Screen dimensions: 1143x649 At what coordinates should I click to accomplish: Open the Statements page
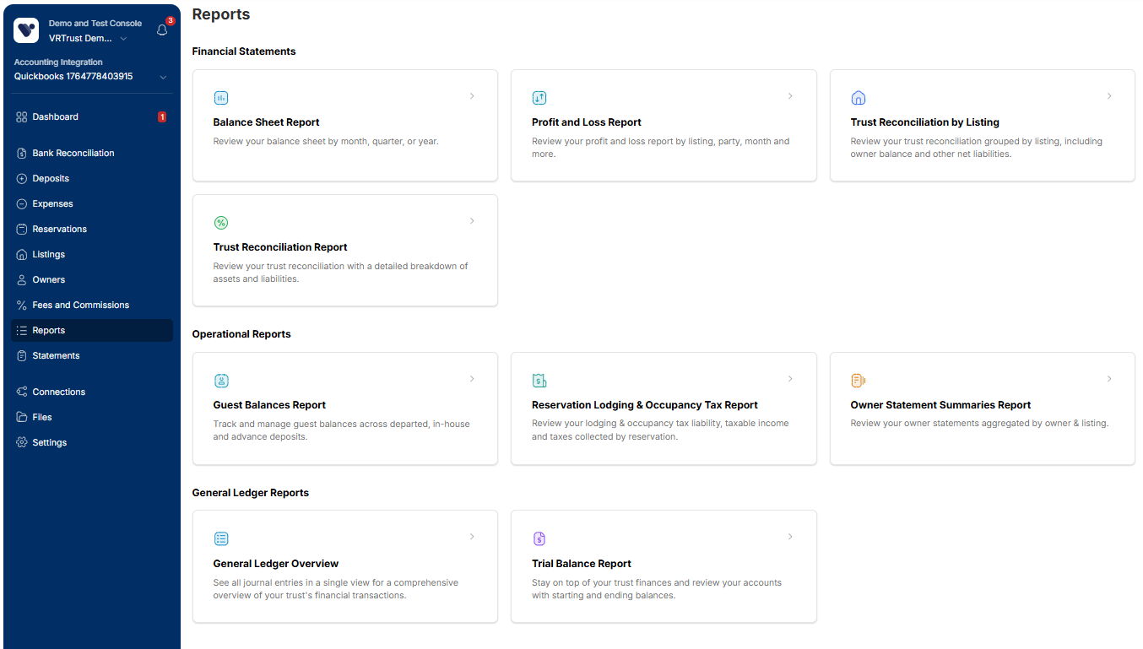point(92,356)
